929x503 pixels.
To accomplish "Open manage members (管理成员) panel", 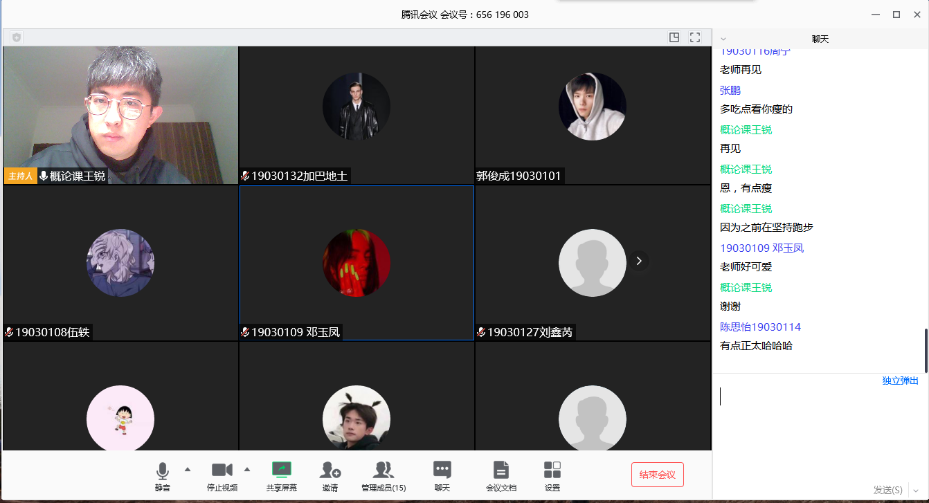I will (x=384, y=470).
